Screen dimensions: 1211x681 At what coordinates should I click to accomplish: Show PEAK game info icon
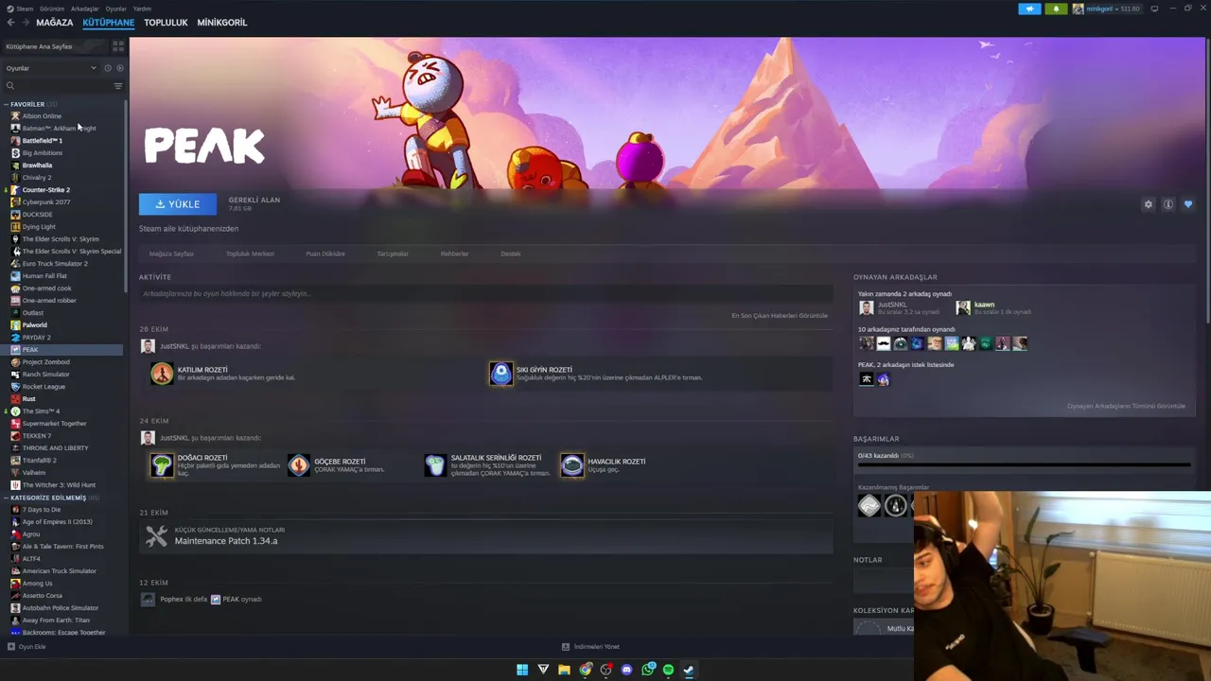coord(1168,204)
